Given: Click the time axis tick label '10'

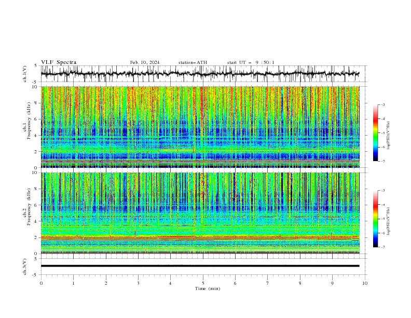Looking at the screenshot, I should (x=365, y=283).
